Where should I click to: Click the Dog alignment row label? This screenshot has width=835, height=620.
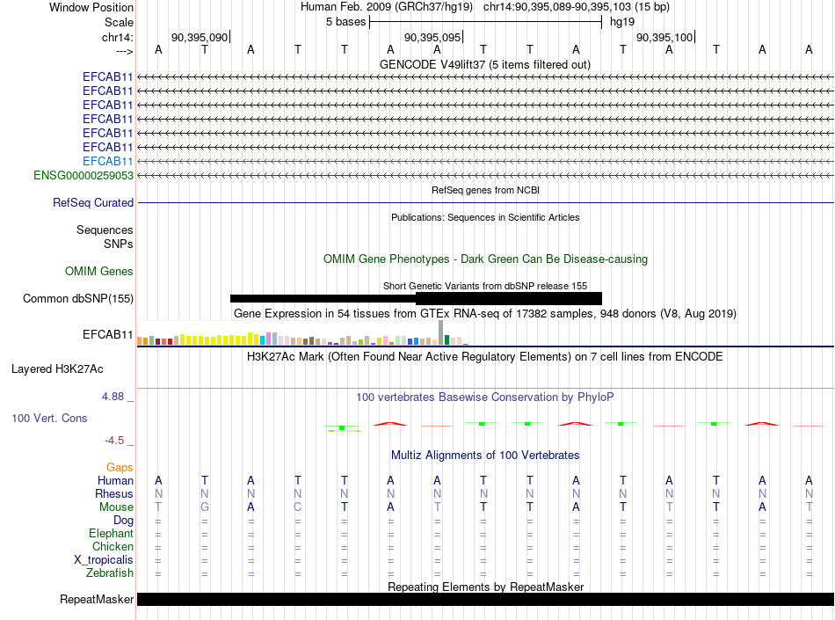[x=123, y=521]
